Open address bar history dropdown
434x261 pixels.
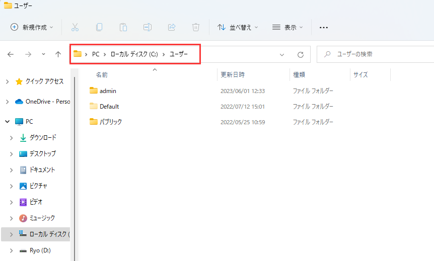tap(282, 55)
